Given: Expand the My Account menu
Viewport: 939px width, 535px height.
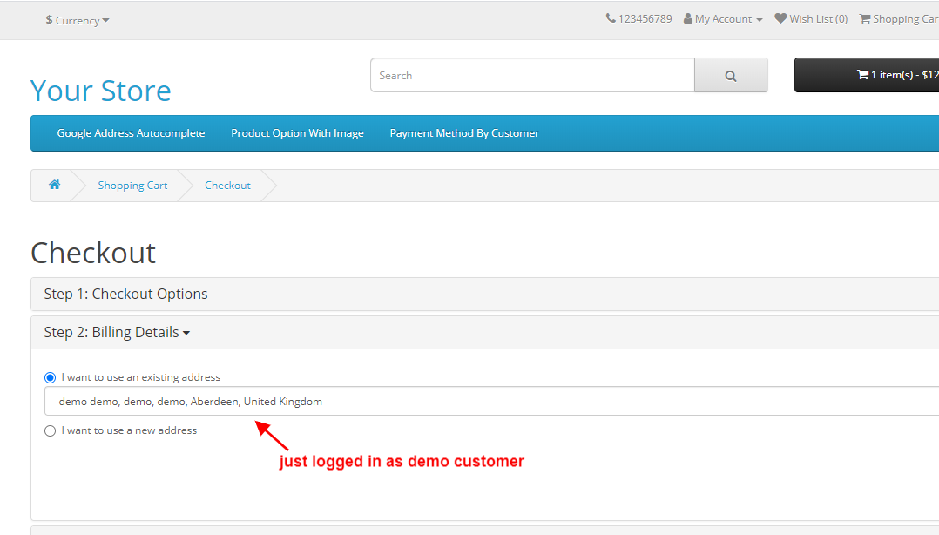Looking at the screenshot, I should [723, 17].
